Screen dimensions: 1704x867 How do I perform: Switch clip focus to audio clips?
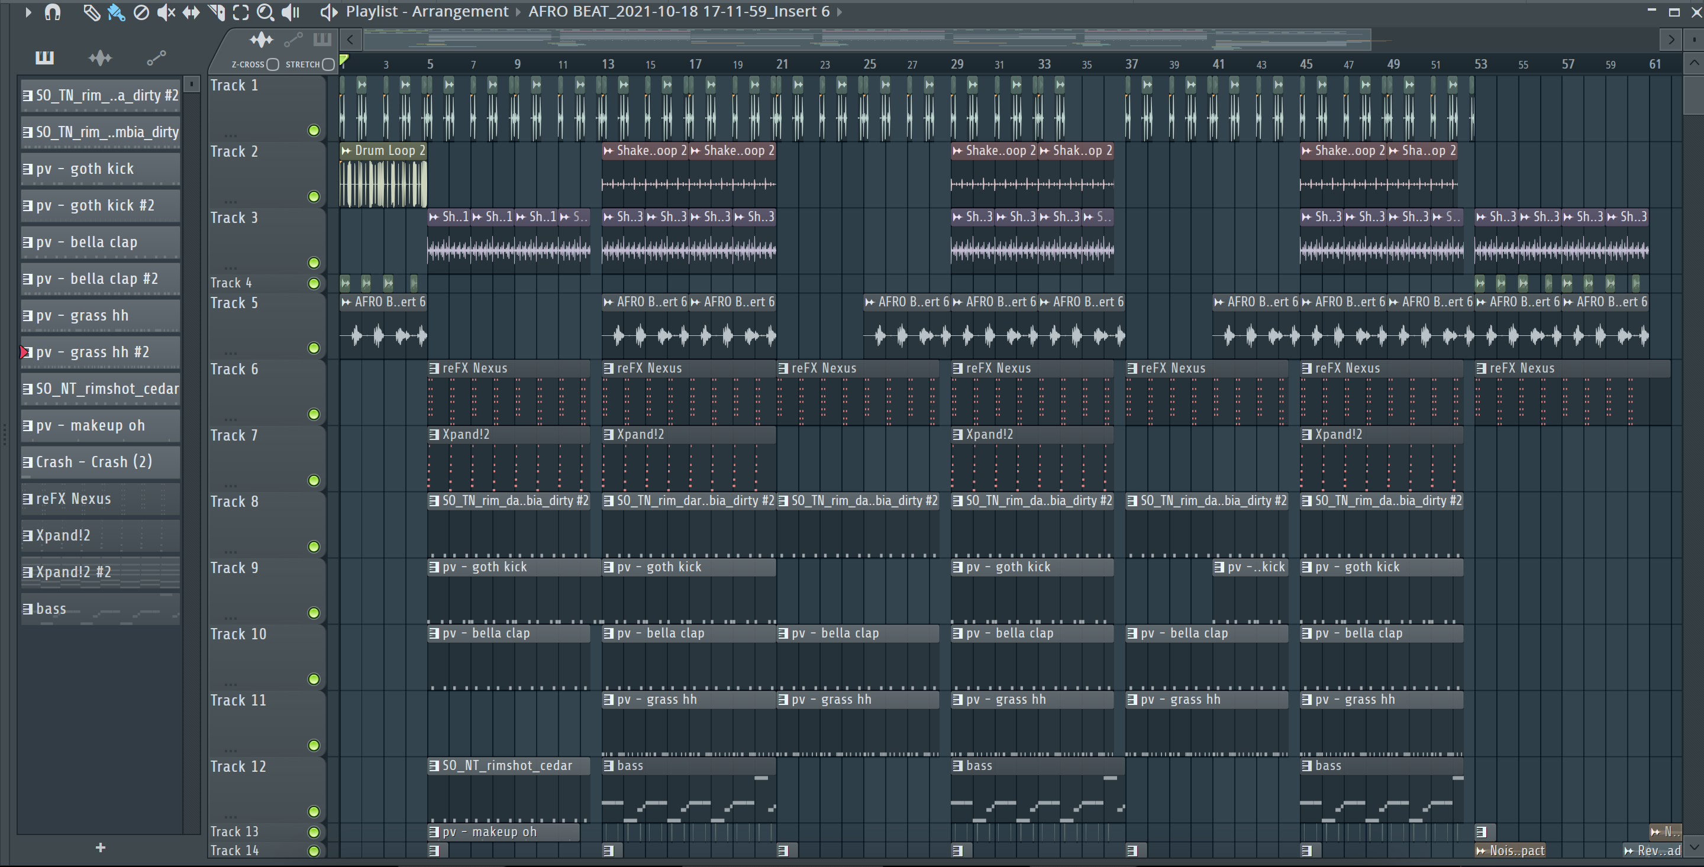[x=262, y=40]
